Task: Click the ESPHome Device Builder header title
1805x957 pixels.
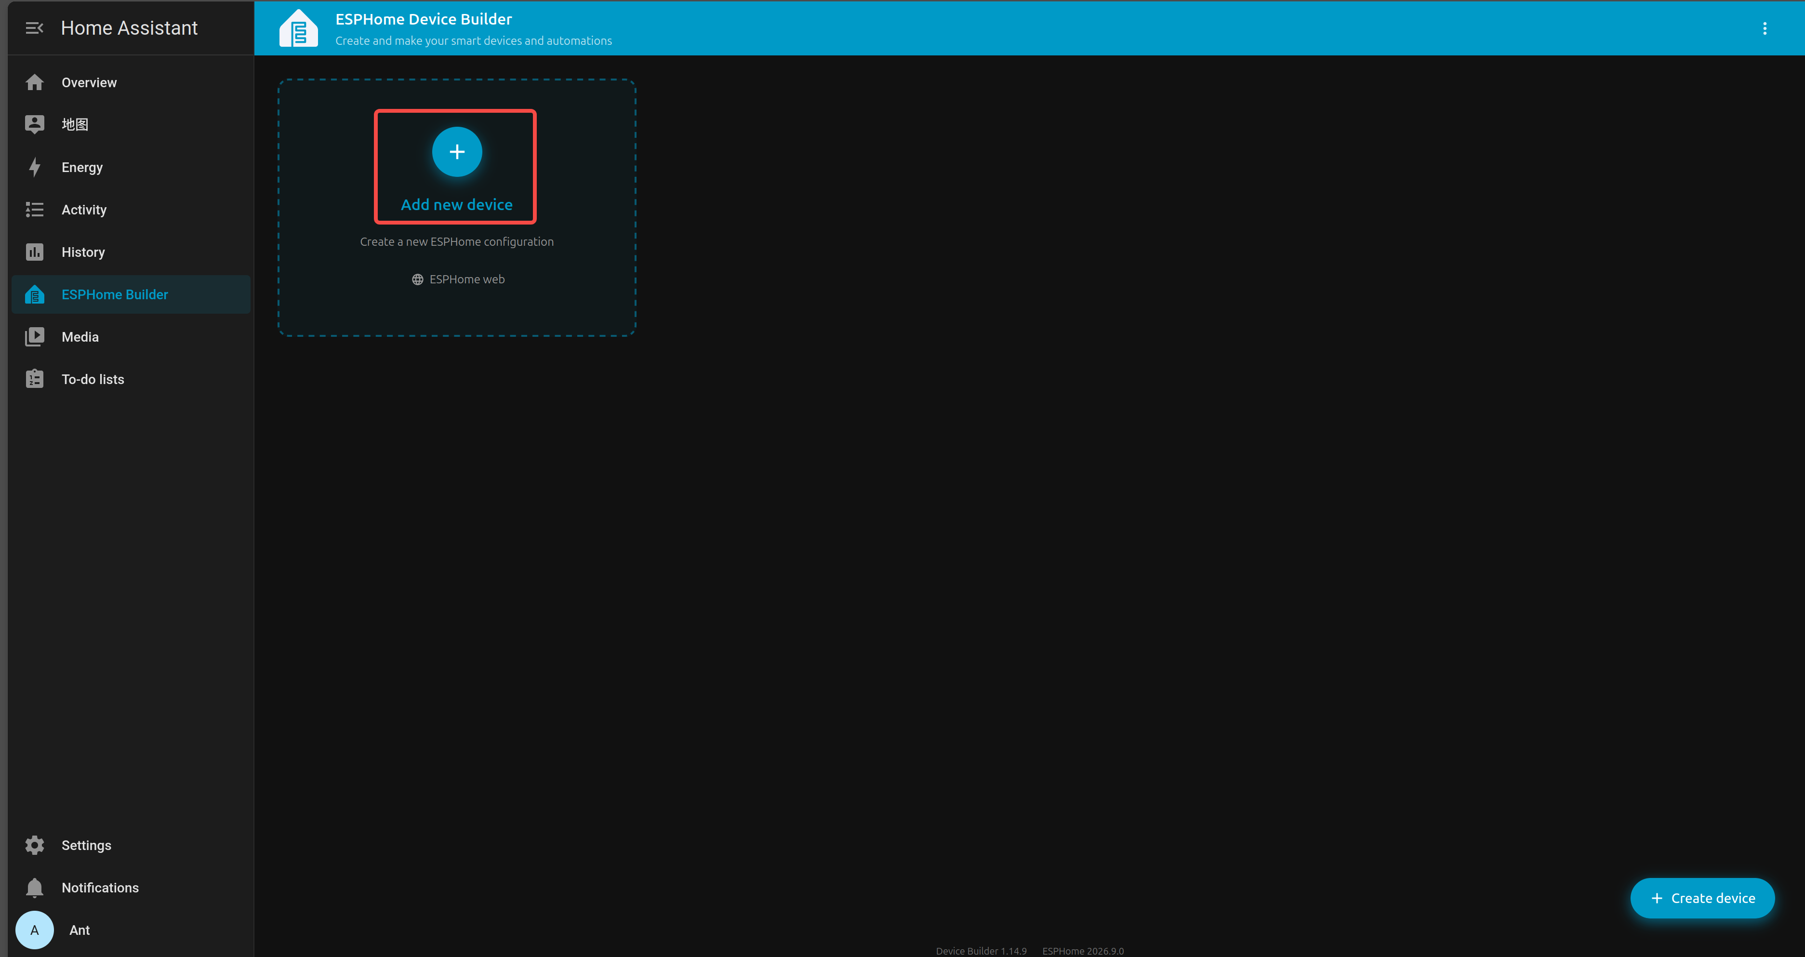Action: (x=423, y=19)
